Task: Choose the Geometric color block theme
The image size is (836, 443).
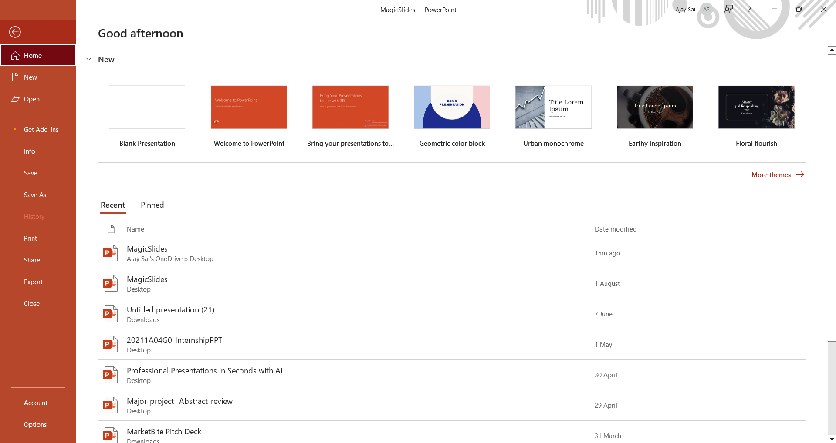Action: coord(452,117)
